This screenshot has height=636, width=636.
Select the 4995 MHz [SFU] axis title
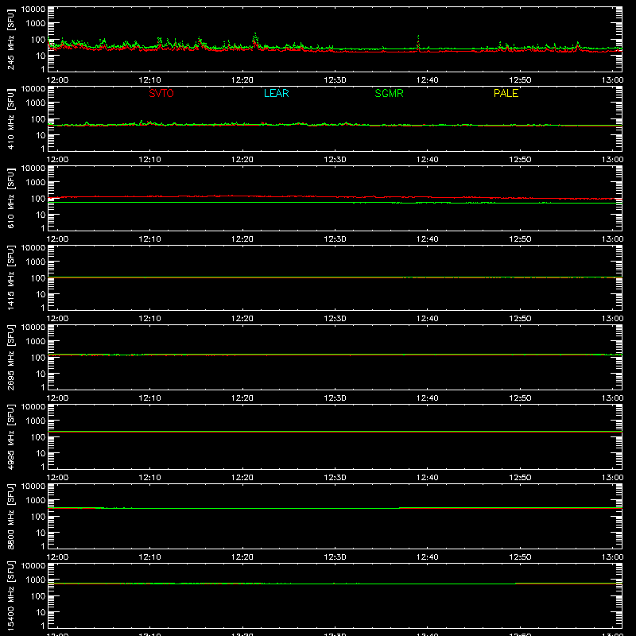pos(10,436)
